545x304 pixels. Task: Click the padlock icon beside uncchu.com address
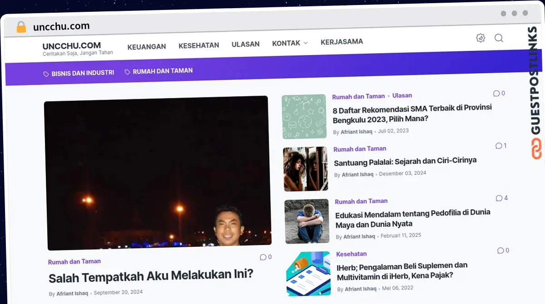(21, 27)
